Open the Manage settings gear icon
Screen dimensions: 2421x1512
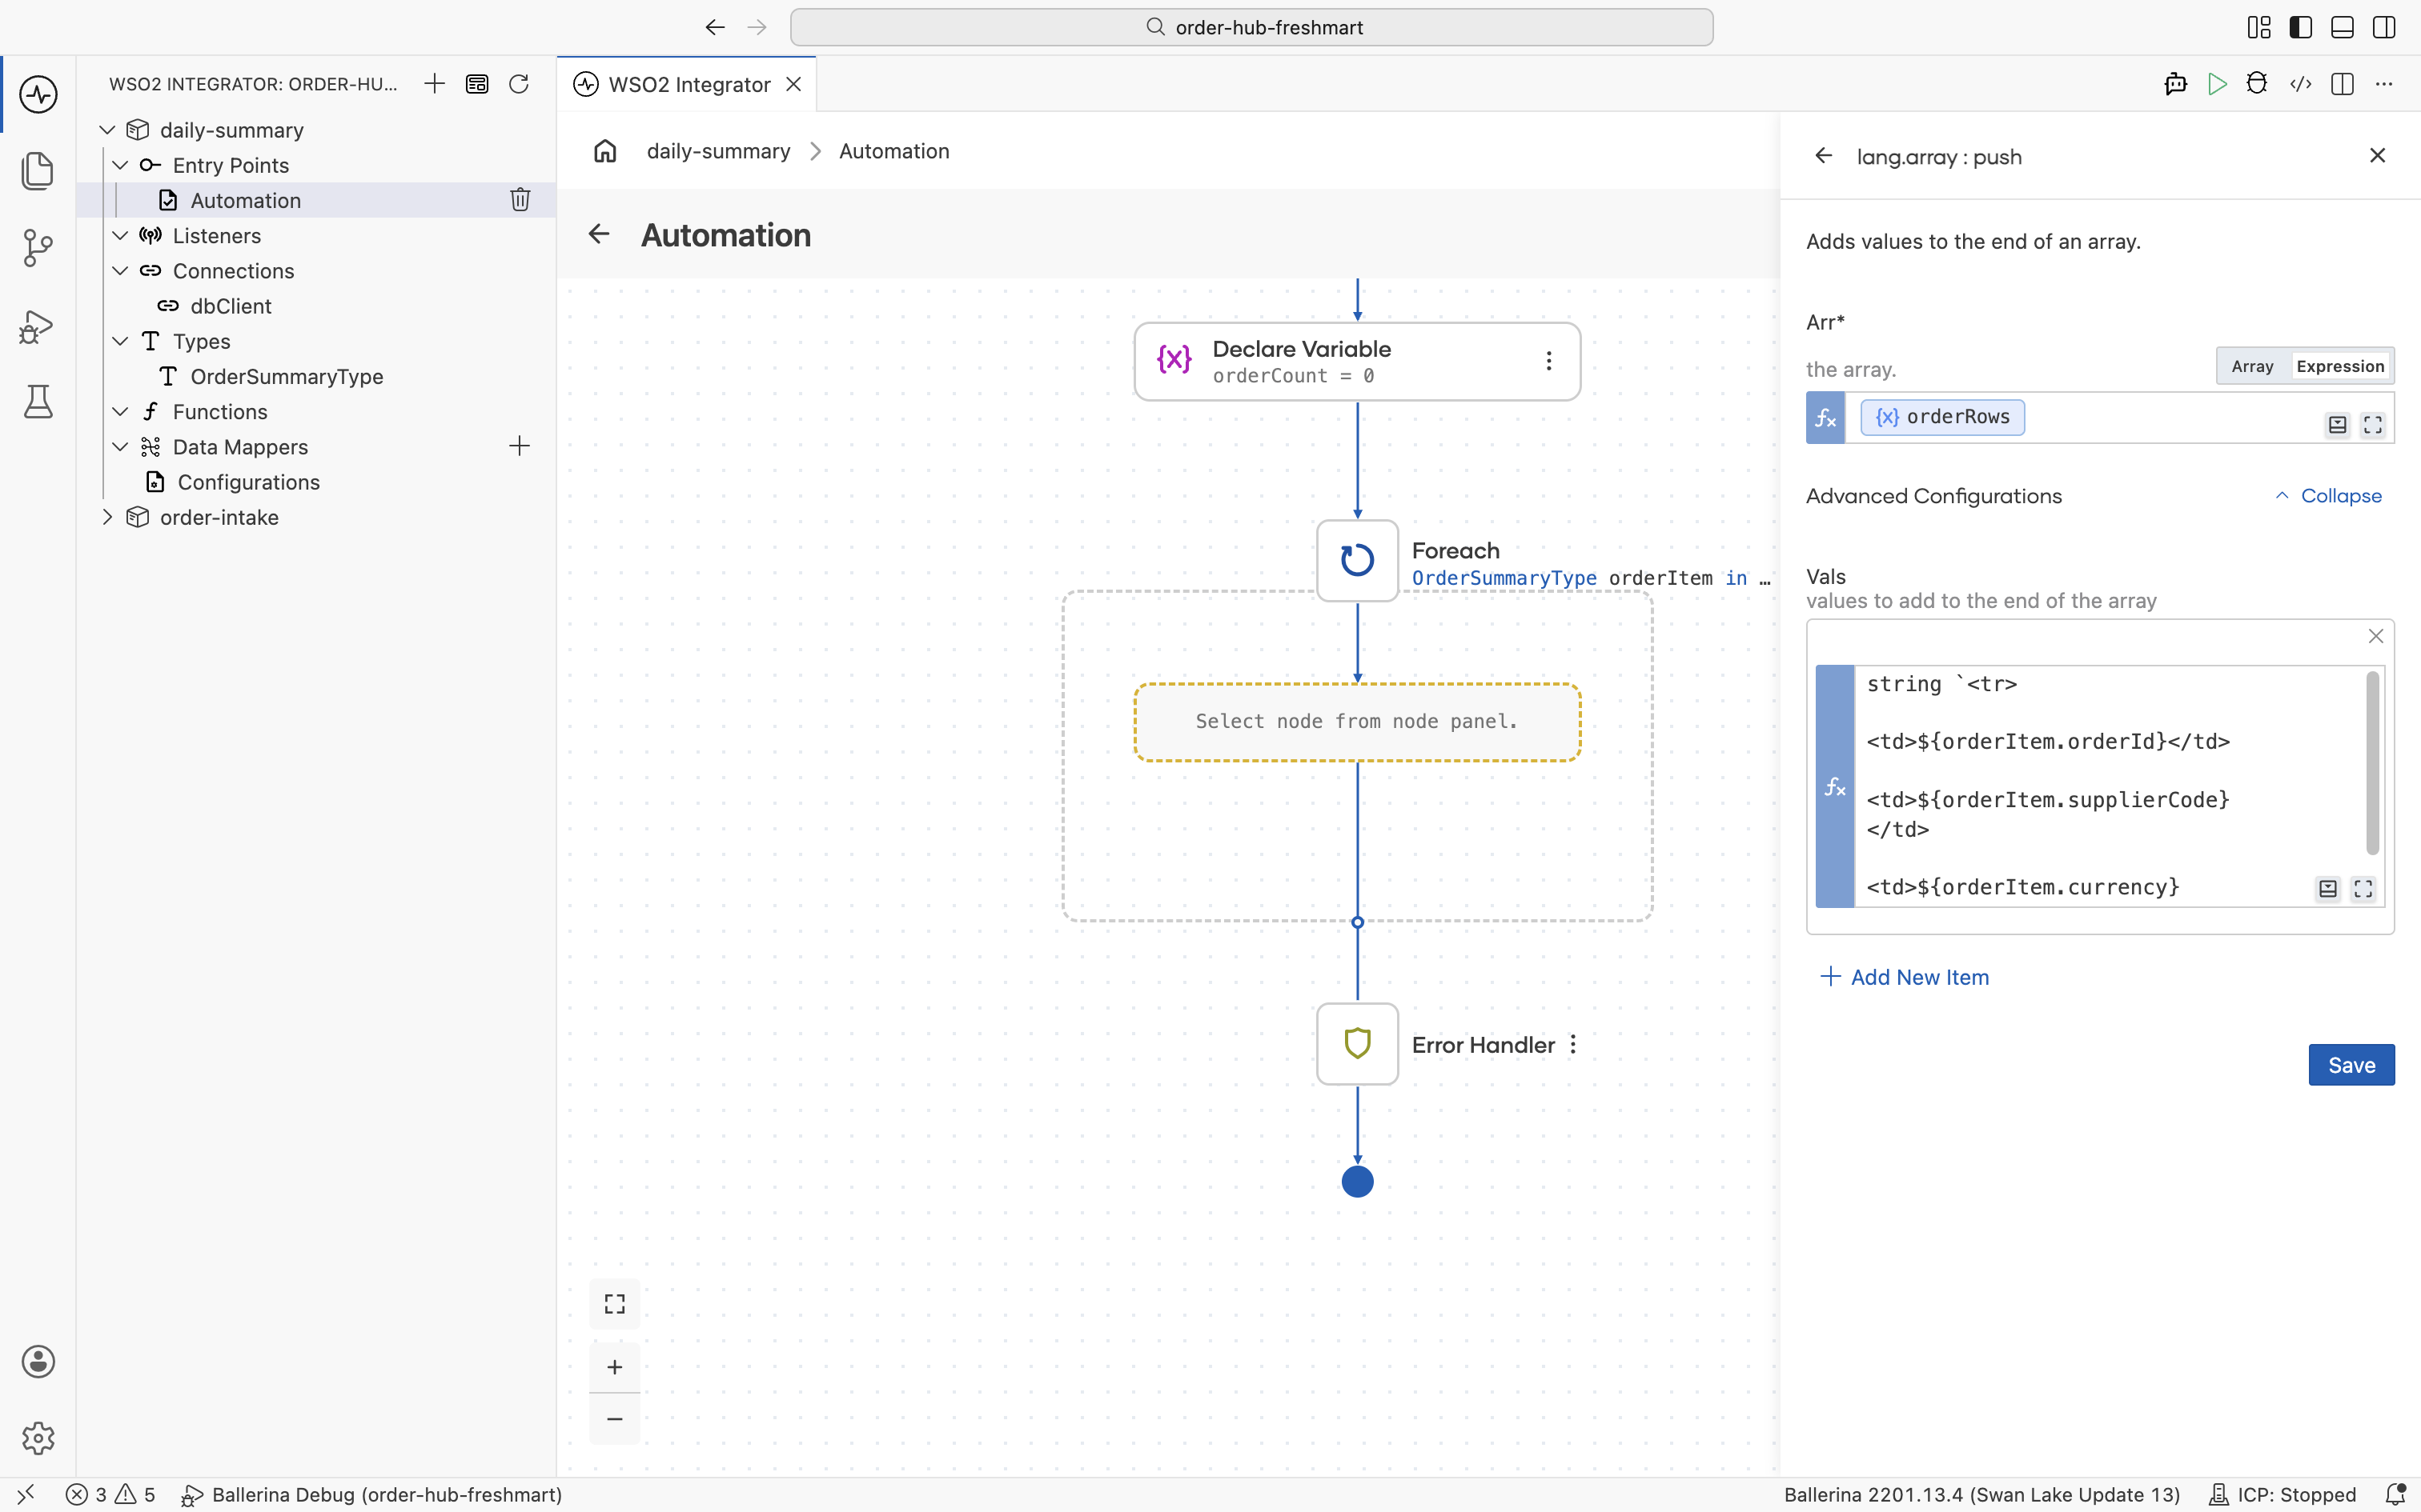pos(38,1438)
